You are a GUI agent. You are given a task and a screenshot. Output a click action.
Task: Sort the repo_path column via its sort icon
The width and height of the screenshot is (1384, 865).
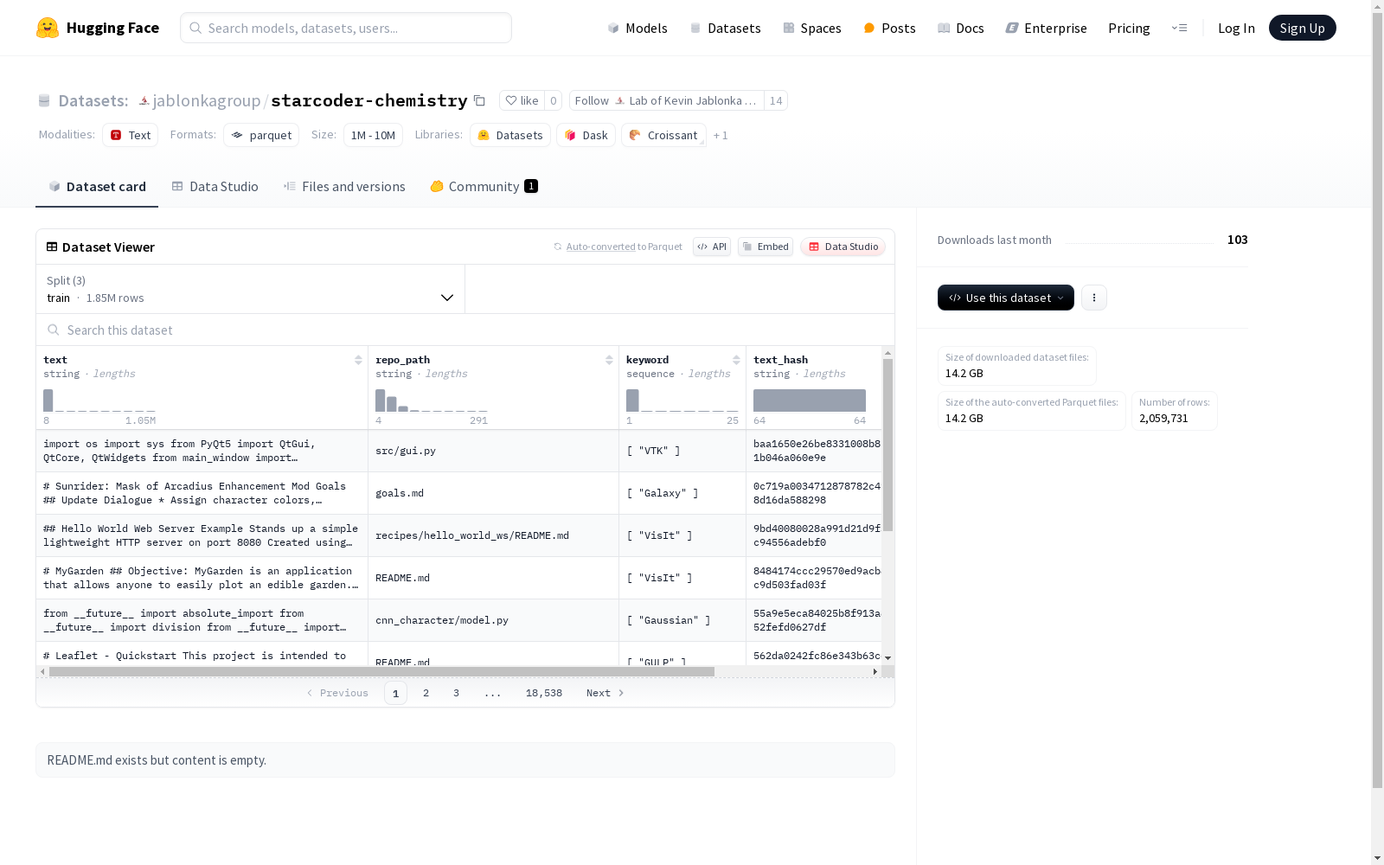click(x=609, y=360)
